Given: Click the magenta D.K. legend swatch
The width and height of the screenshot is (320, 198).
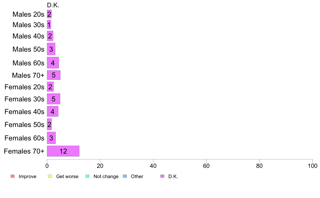Looking at the screenshot, I should pyautogui.click(x=162, y=176).
